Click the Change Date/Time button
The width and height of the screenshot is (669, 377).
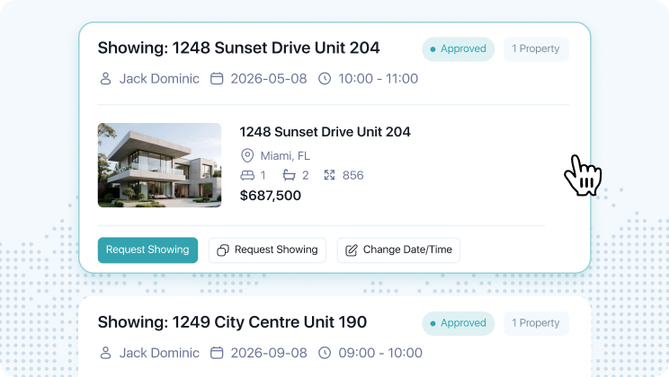click(x=398, y=250)
